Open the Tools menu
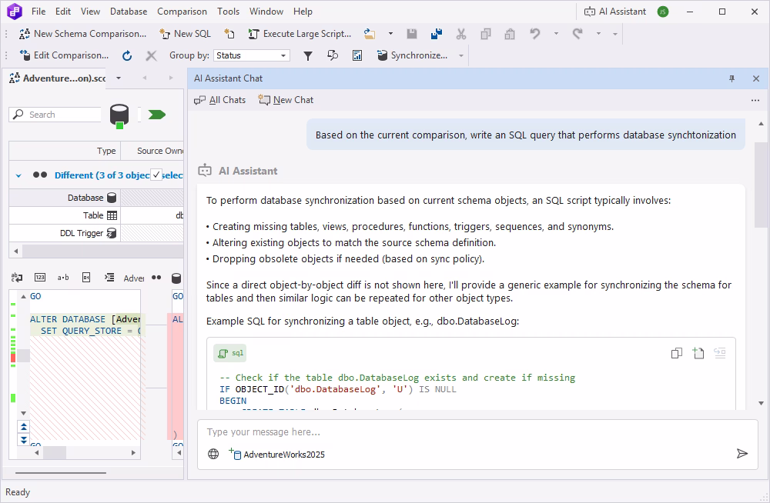 point(229,12)
